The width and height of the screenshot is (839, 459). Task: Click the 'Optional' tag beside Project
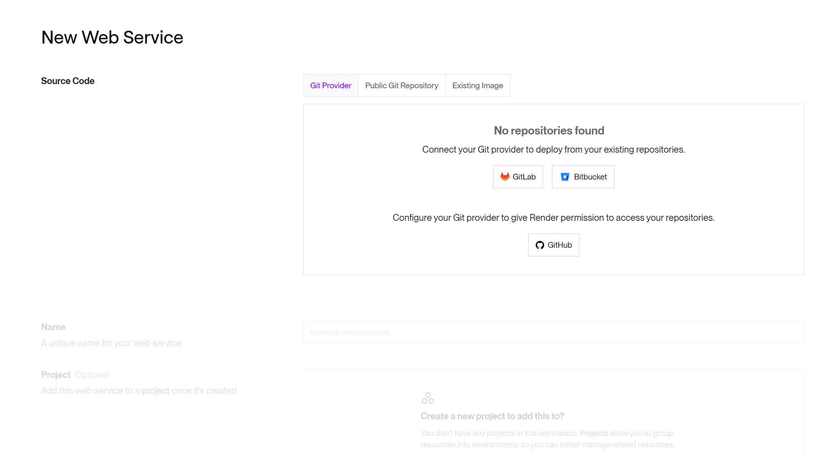(92, 375)
